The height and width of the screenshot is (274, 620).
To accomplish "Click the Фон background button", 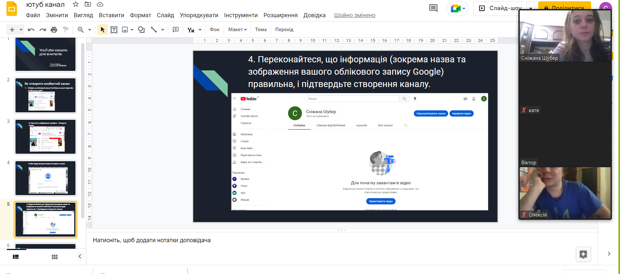I will pyautogui.click(x=214, y=30).
